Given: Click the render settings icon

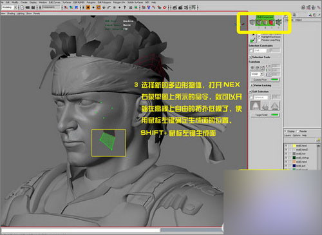Looking at the screenshot, I should [186, 7].
